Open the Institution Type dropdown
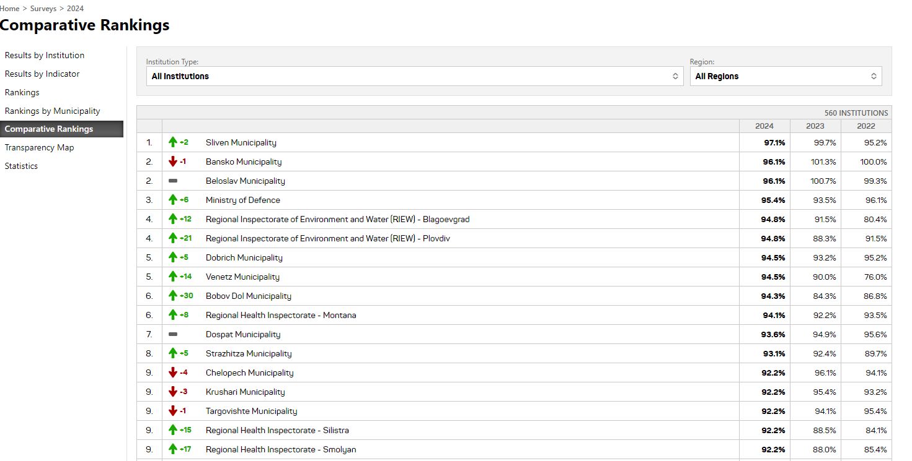The image size is (912, 461). [415, 76]
